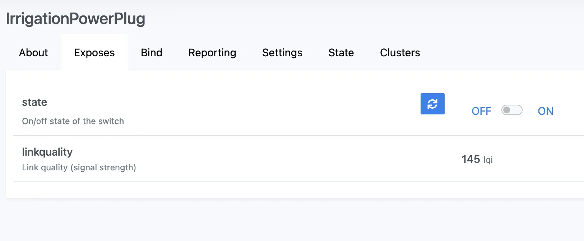Switch to the Bind tab
This screenshot has width=584, height=241.
point(152,53)
